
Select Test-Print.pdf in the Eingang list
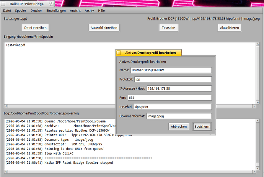point(15,45)
